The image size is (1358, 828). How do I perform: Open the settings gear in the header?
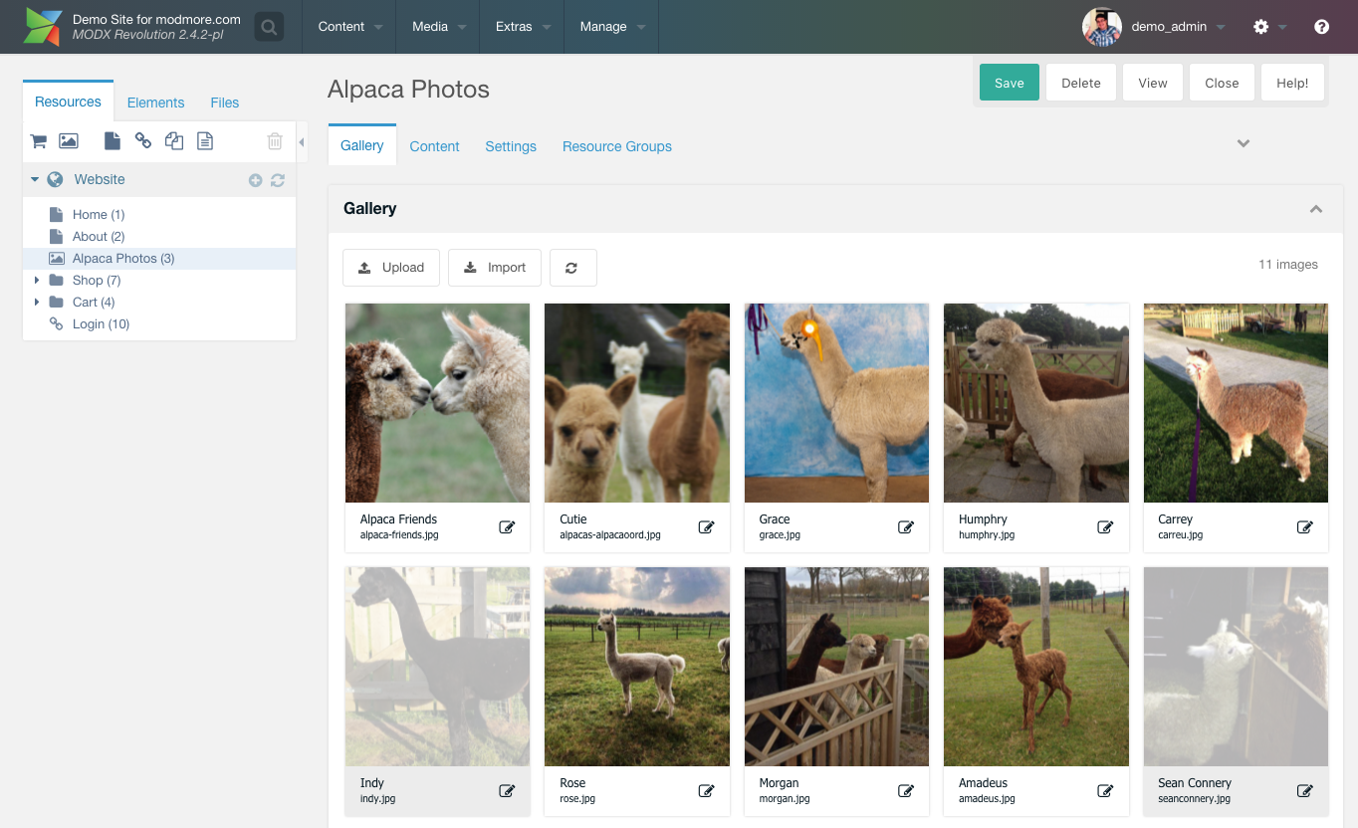1261,27
